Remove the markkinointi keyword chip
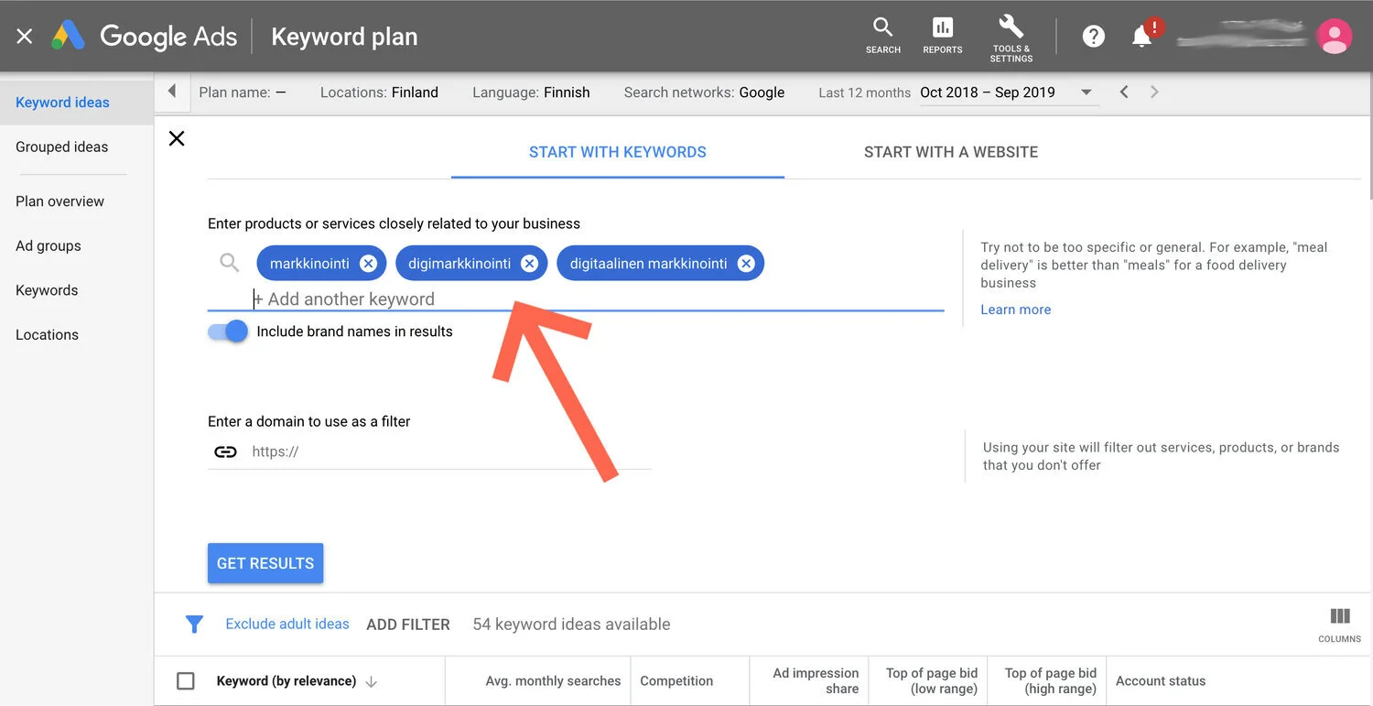This screenshot has width=1373, height=706. (x=368, y=264)
